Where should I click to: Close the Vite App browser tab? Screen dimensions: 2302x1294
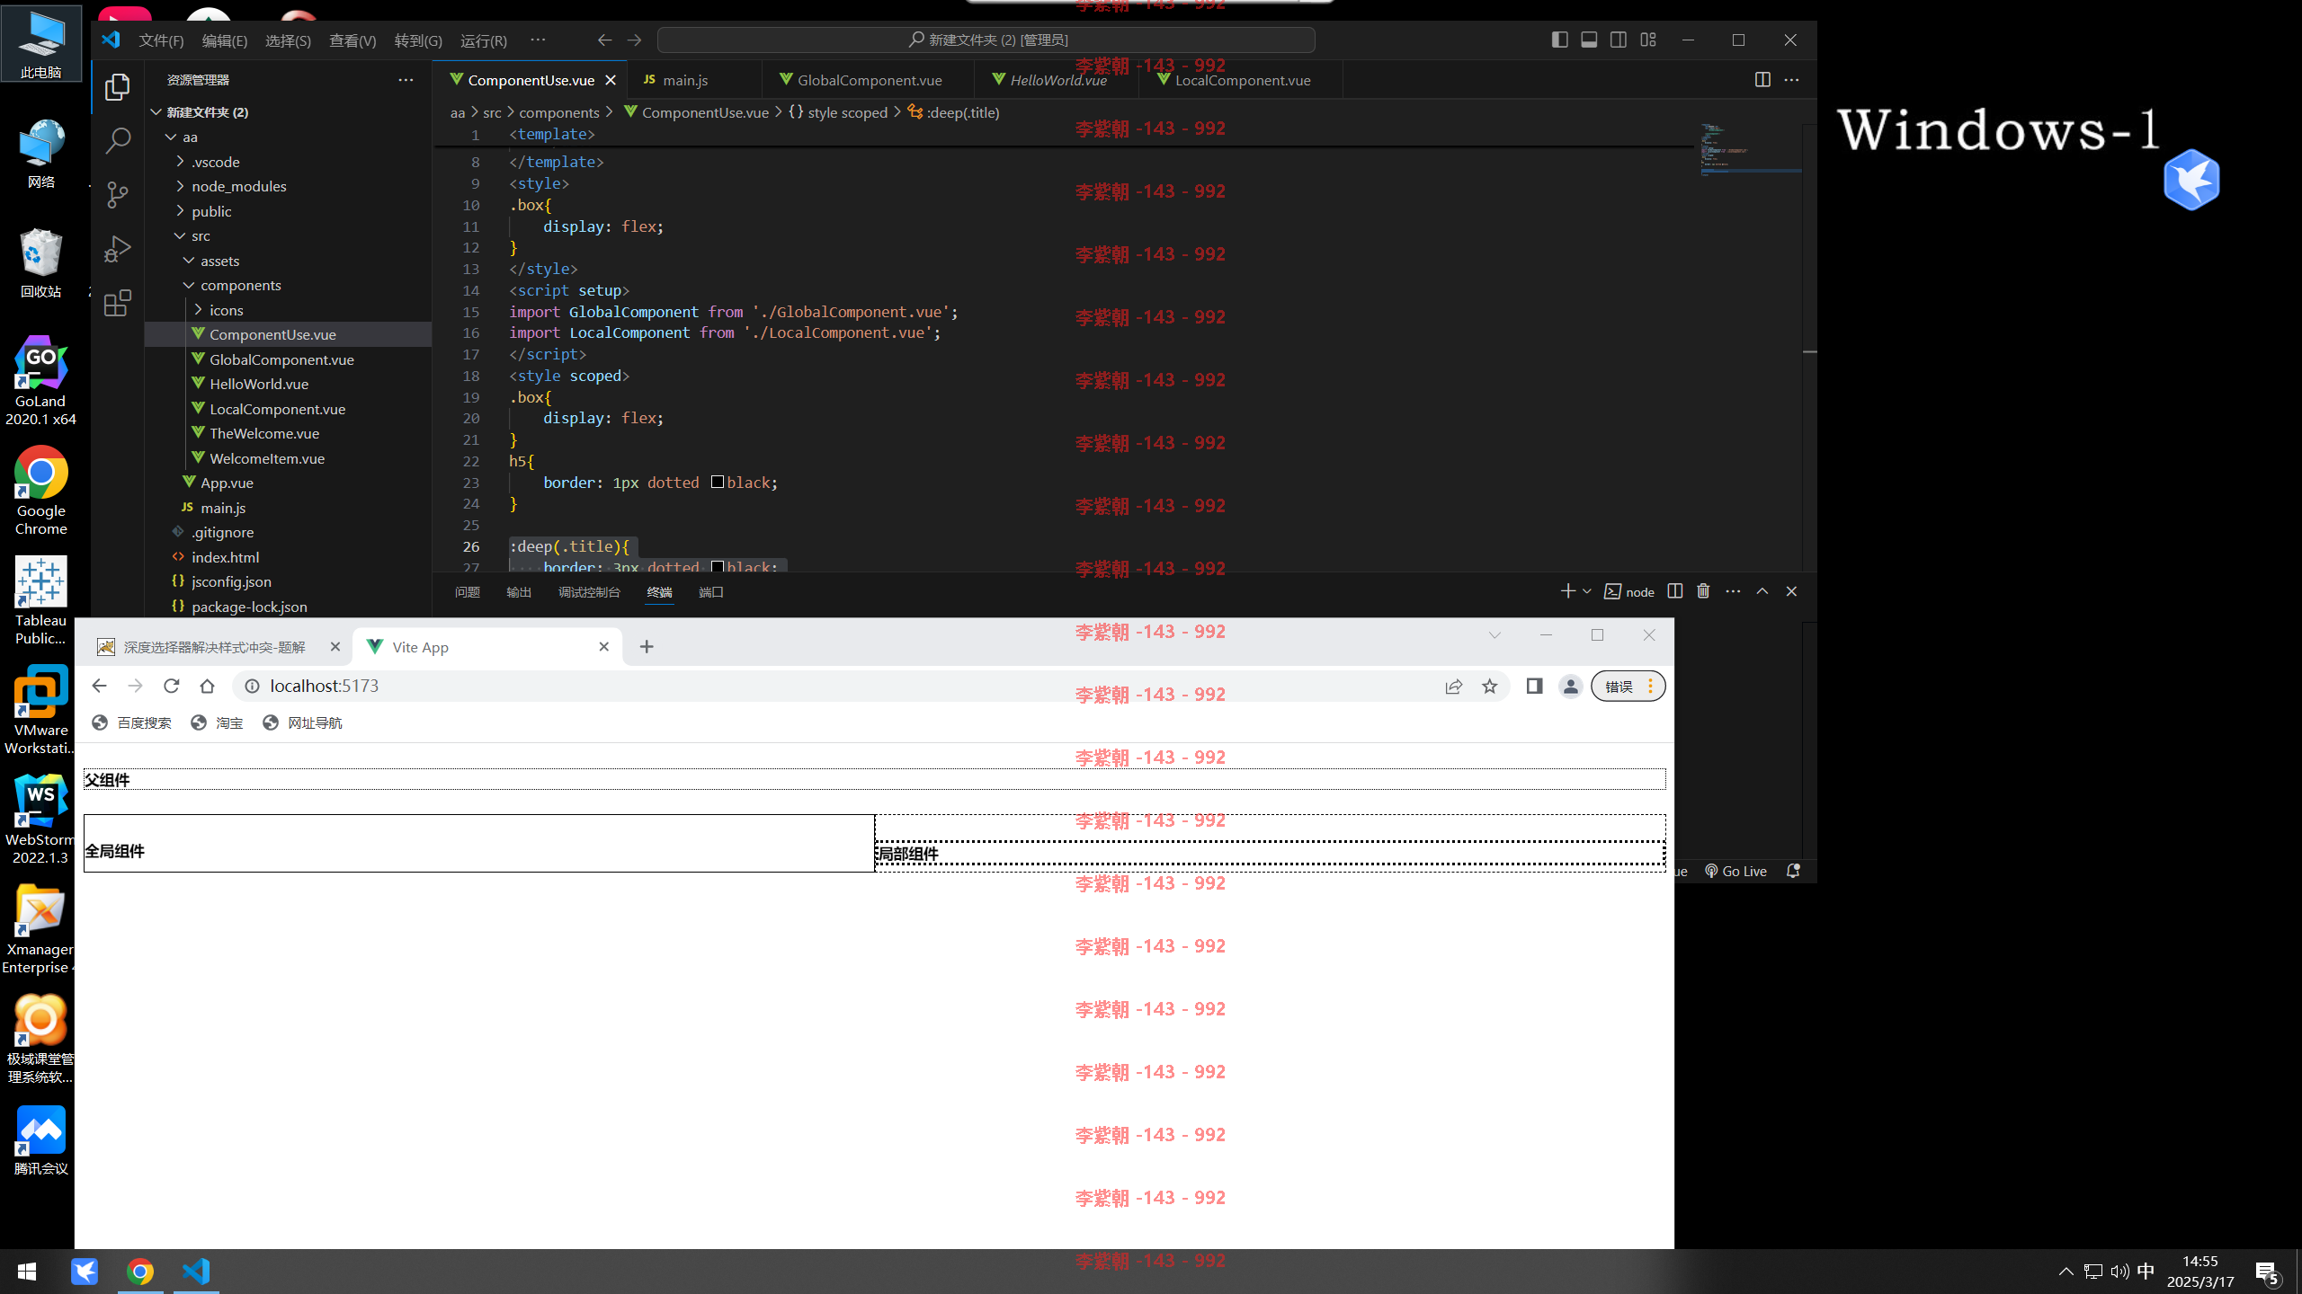pos(604,647)
